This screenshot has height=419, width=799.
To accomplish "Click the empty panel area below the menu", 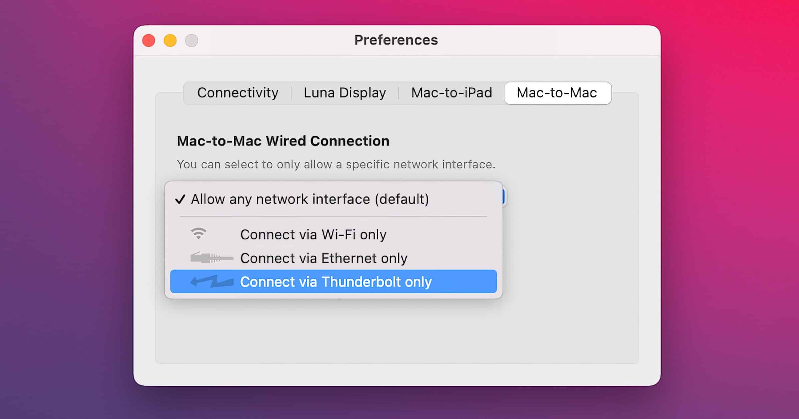I will coord(396,333).
